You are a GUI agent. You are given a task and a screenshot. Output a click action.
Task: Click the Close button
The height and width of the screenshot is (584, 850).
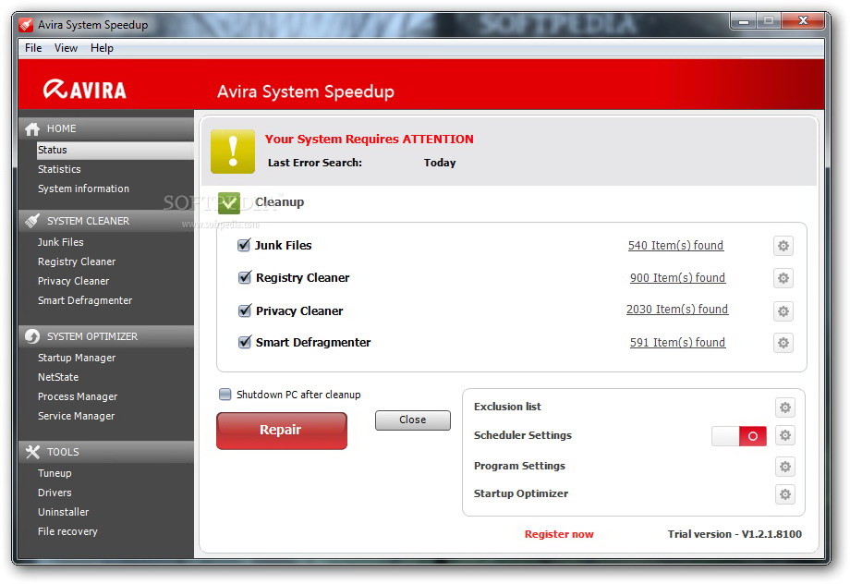click(x=413, y=420)
